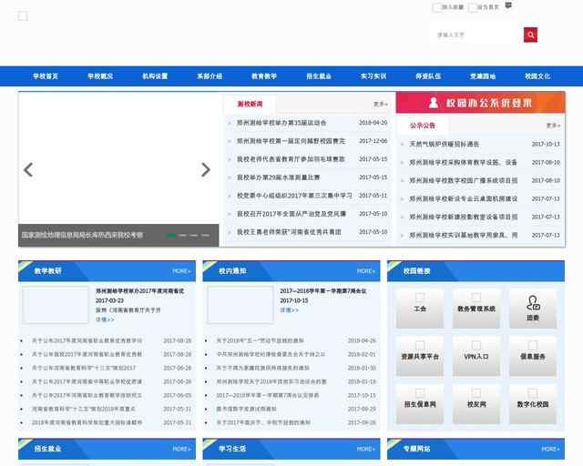The width and height of the screenshot is (583, 466).
Task: Open the 机构设置 nav item
Action: (155, 76)
